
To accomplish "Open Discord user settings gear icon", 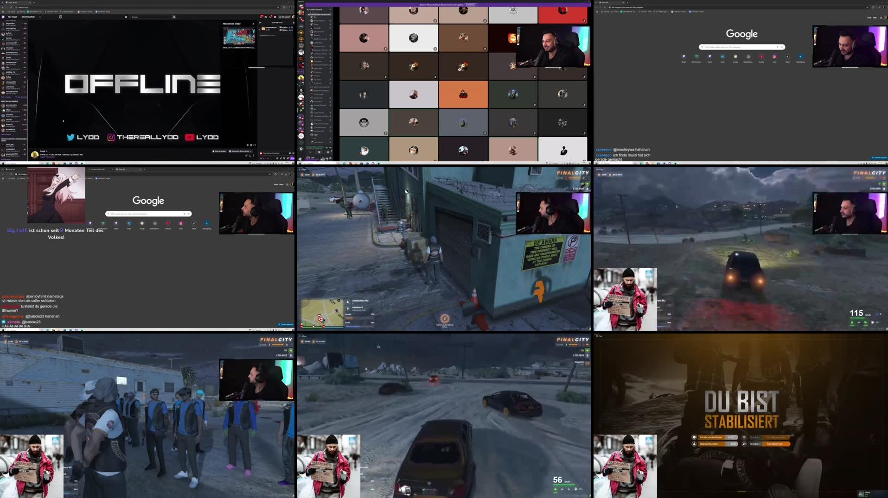I will pyautogui.click(x=330, y=159).
